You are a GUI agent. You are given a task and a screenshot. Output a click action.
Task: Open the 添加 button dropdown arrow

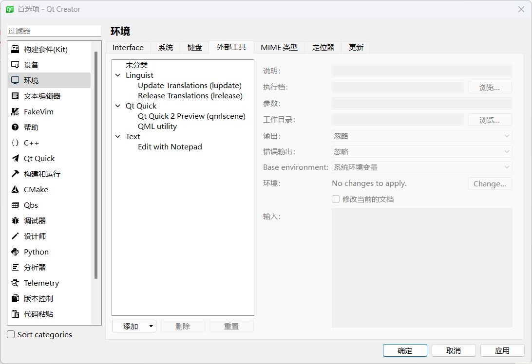[151, 327]
